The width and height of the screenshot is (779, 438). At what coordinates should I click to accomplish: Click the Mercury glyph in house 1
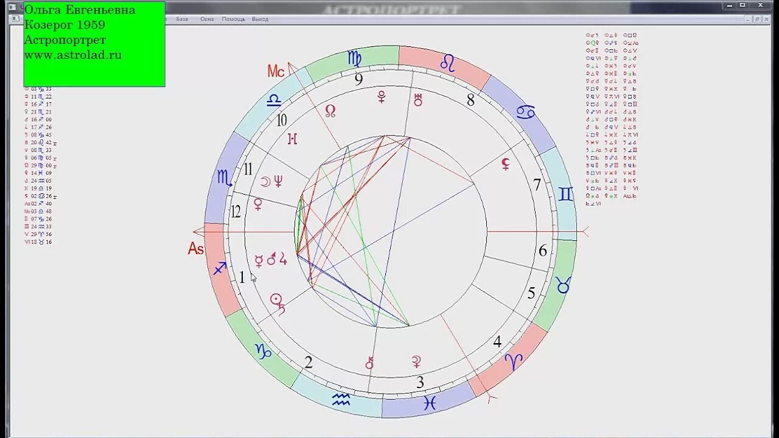point(259,261)
